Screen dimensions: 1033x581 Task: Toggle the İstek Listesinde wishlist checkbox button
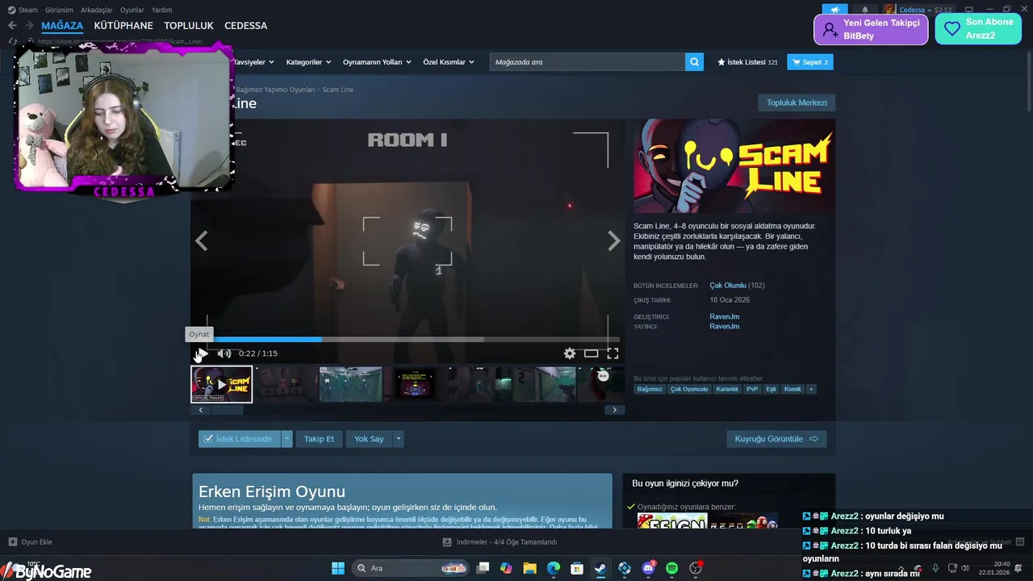(240, 439)
